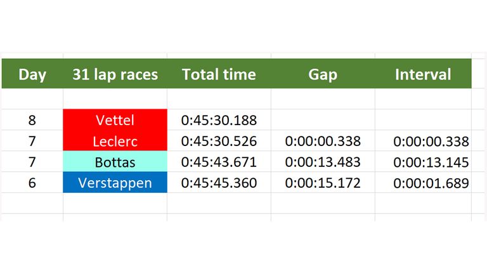
Task: Select the Gap header cell
Action: pyautogui.click(x=323, y=74)
